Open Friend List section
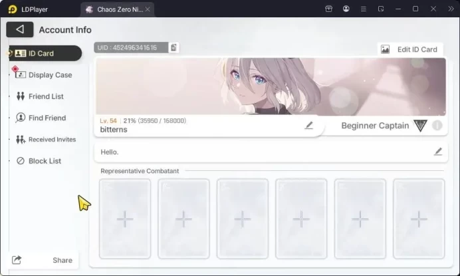Screen dimensions: 460x276 click(40, 96)
